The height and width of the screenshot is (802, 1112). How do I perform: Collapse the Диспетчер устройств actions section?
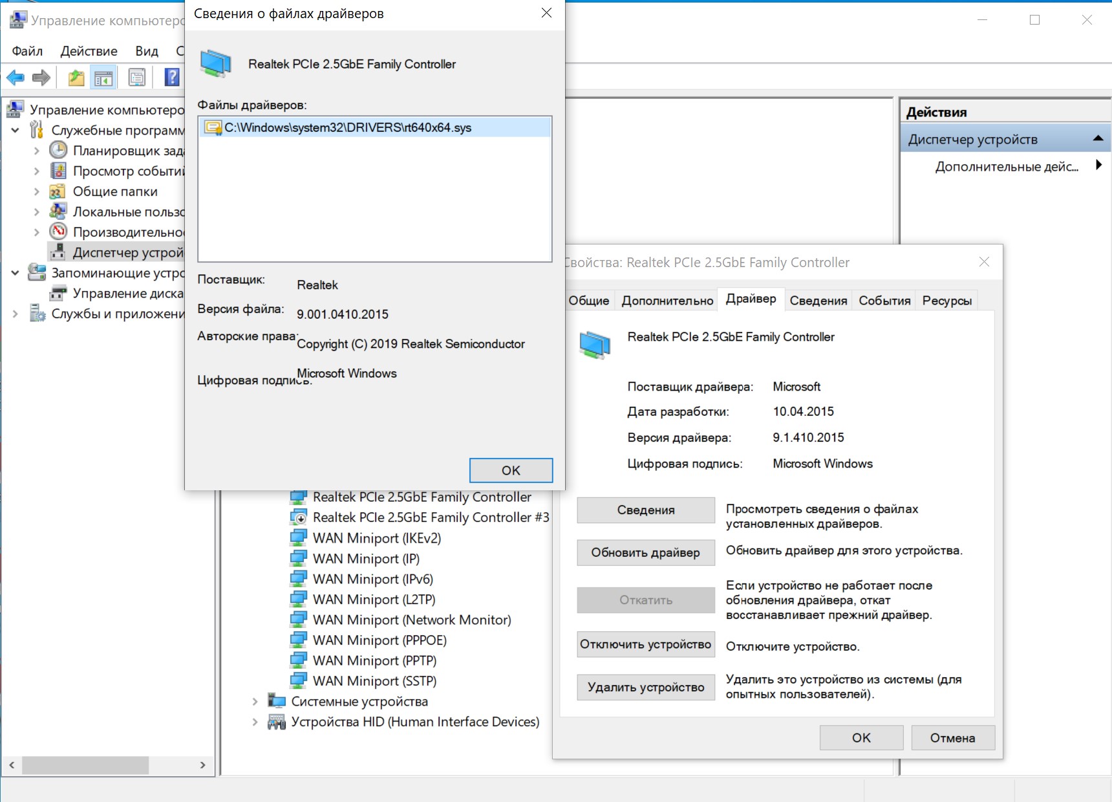(x=1098, y=138)
